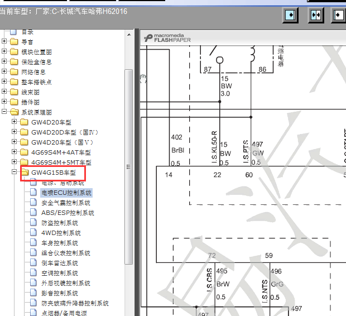Screen dimensions: 346x316
Task: Select GW4D20车型 folder label
Action: (51, 122)
